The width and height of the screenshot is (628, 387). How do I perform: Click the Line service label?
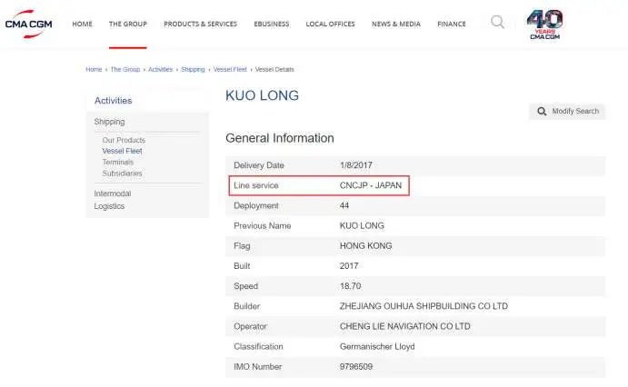pyautogui.click(x=256, y=185)
